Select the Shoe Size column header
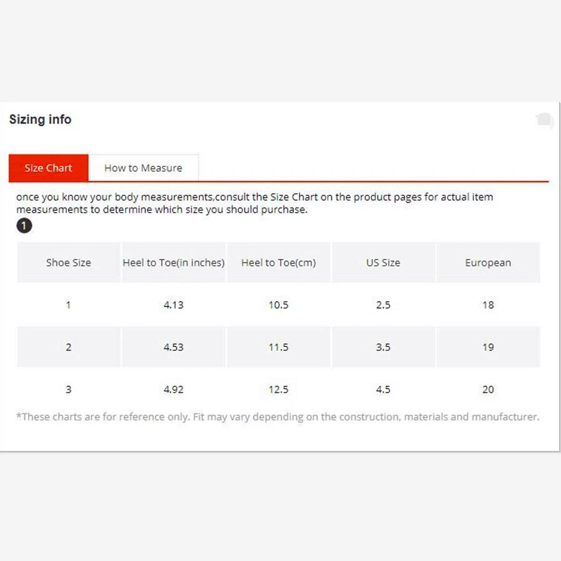This screenshot has height=561, width=561. pos(68,263)
